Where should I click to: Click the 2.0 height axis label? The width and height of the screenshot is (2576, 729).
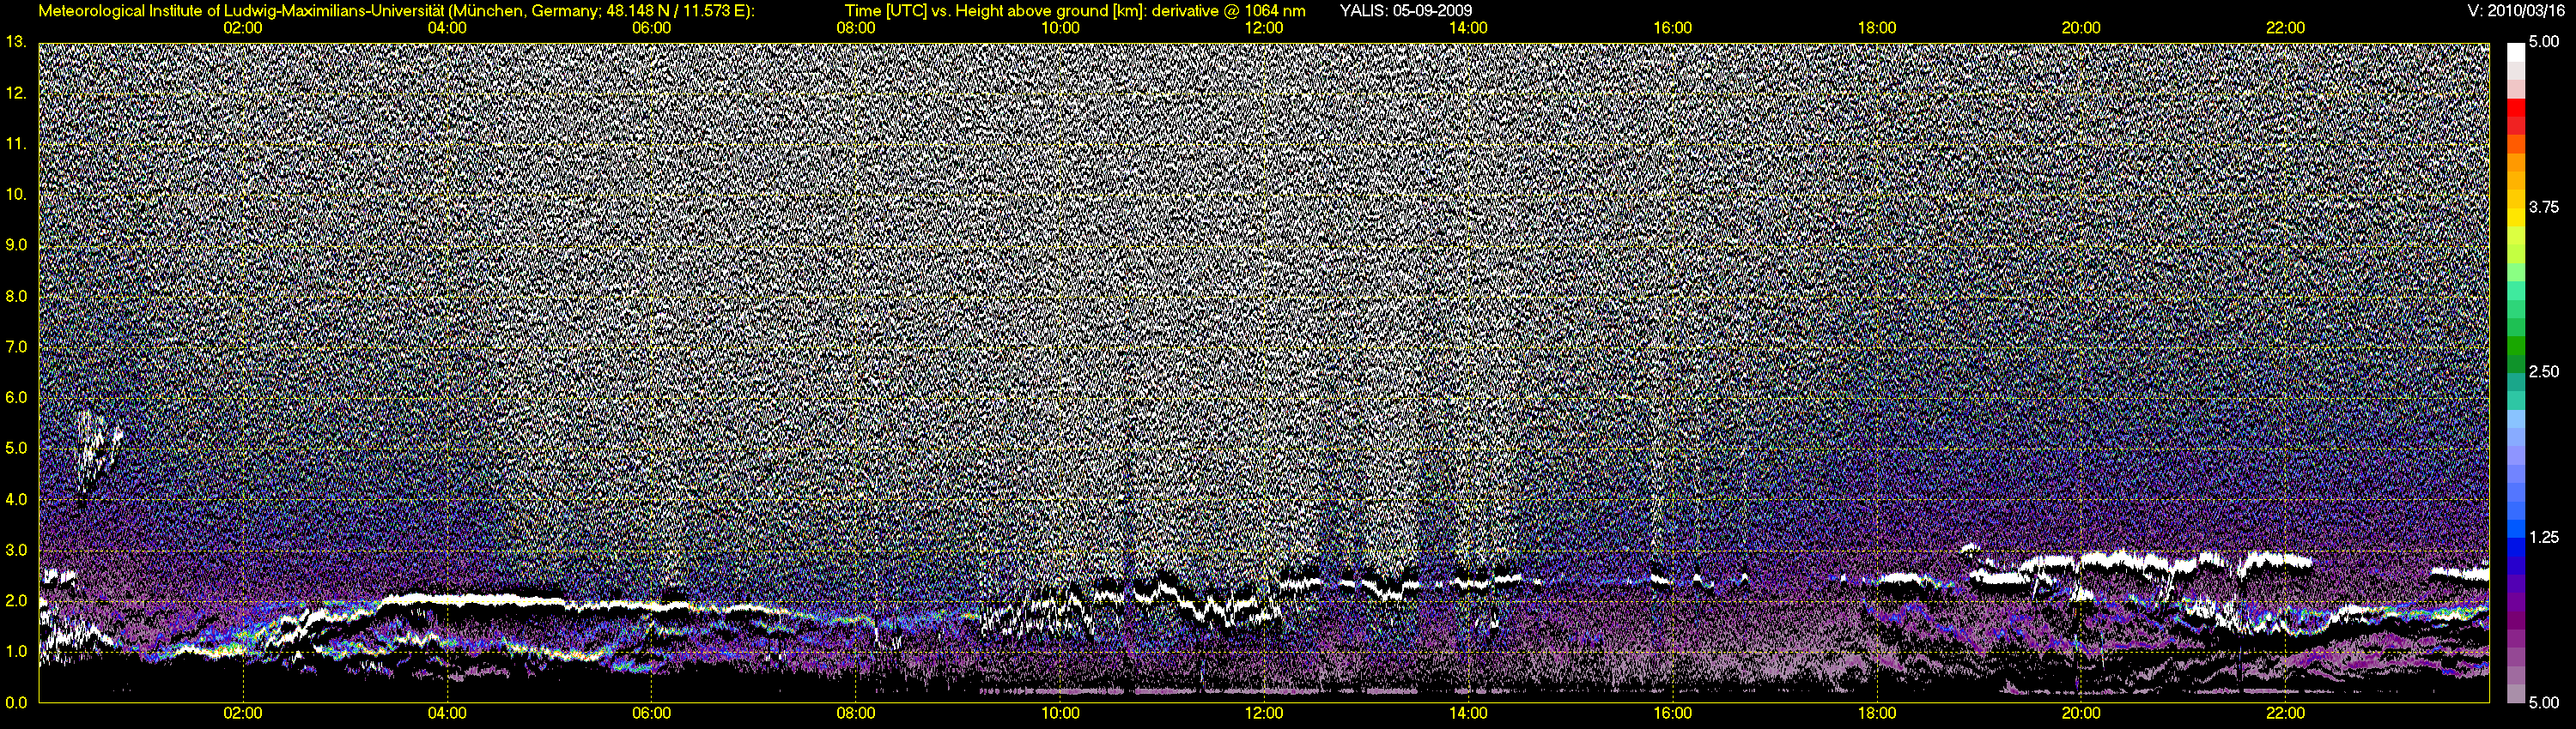(15, 601)
